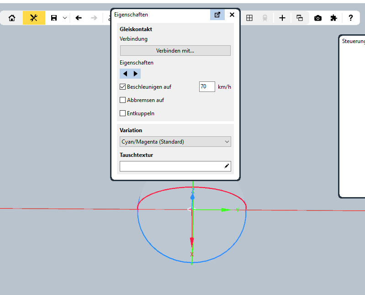This screenshot has height=295, width=365.
Task: Edit the km/h speed field showing 70
Action: [207, 87]
